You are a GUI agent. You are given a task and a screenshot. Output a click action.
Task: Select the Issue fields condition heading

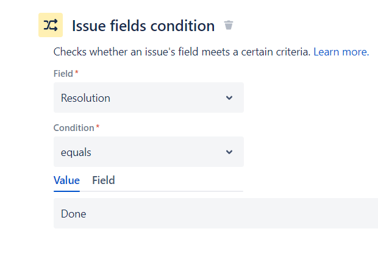tap(143, 26)
